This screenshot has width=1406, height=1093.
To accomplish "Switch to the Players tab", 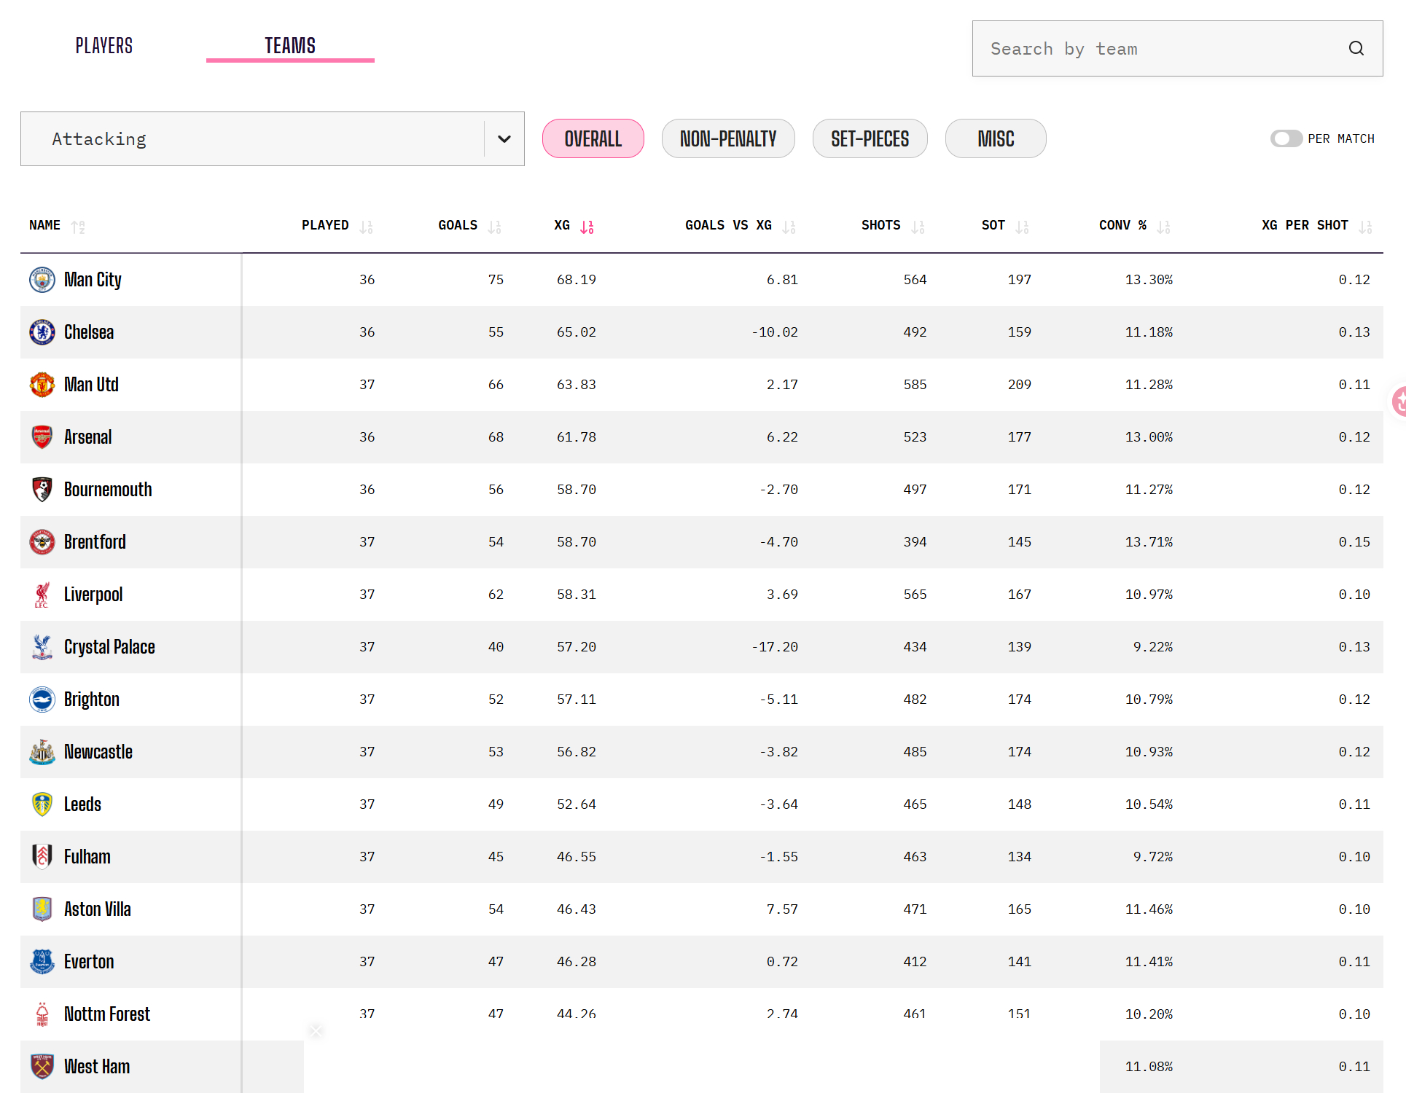I will point(104,46).
